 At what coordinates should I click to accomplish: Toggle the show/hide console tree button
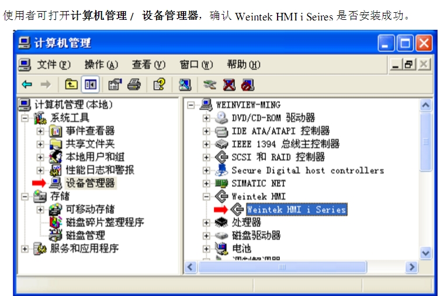pyautogui.click(x=91, y=85)
